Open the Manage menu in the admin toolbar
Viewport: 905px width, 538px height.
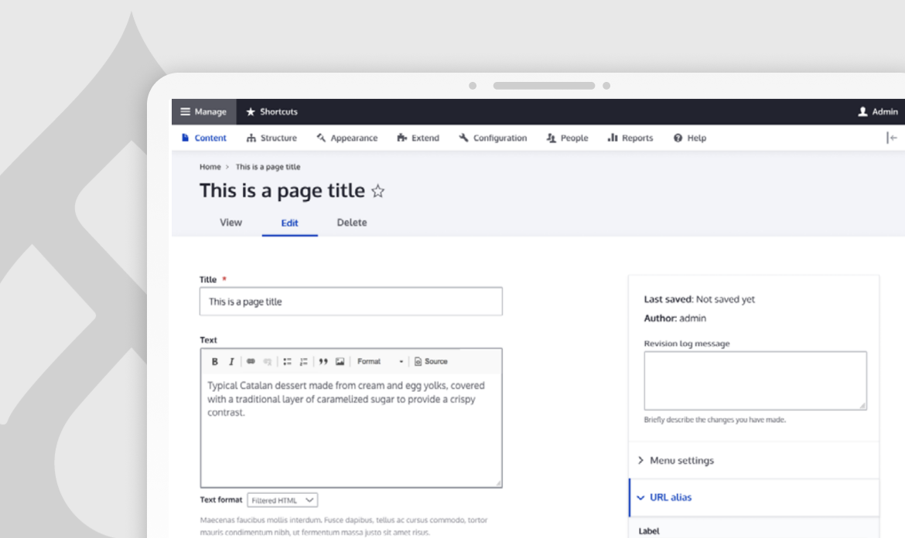point(203,111)
